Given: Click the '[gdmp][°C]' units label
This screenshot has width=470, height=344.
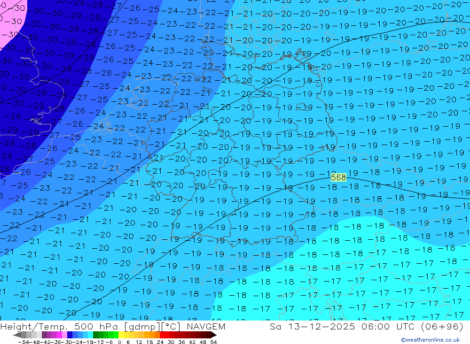Looking at the screenshot, I should 152,327.
